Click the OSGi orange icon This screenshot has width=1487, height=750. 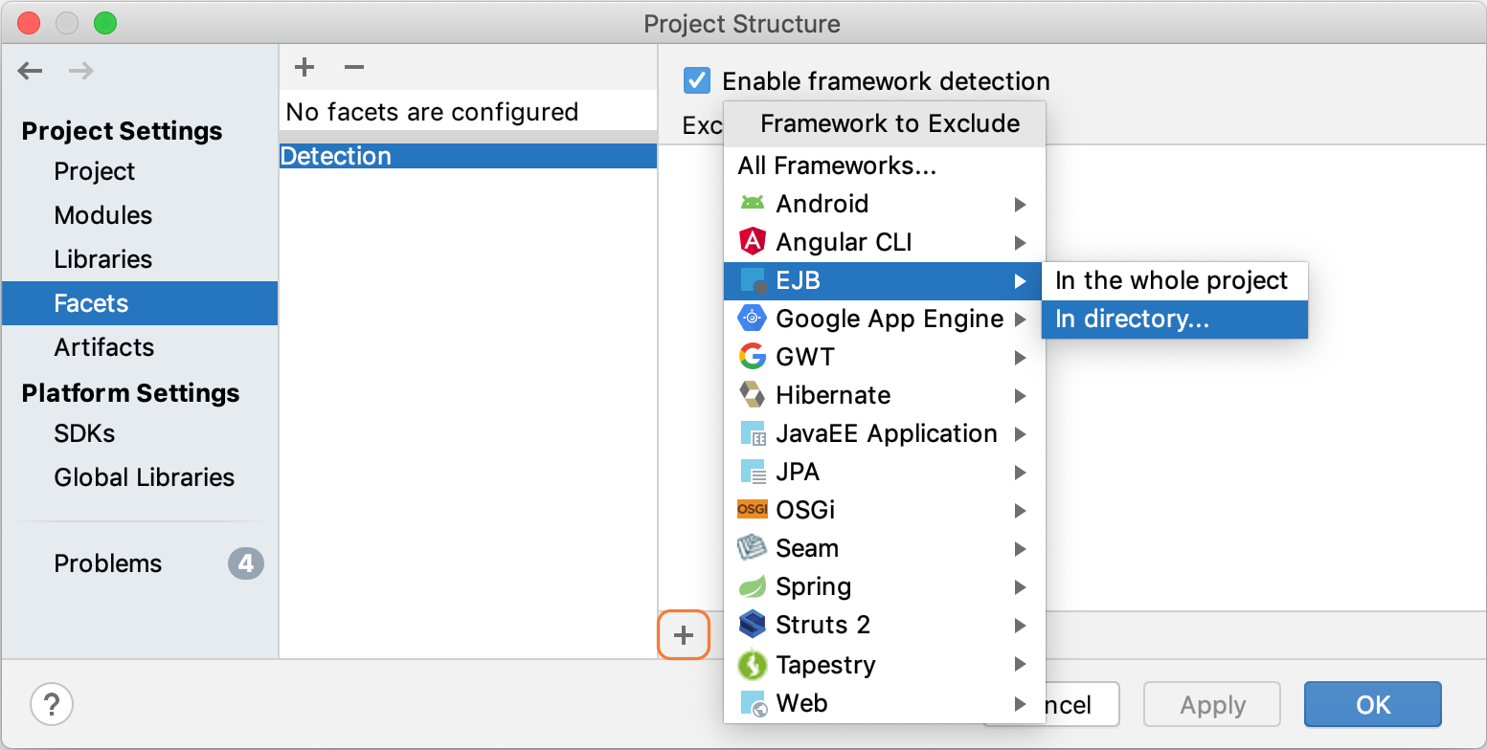753,510
